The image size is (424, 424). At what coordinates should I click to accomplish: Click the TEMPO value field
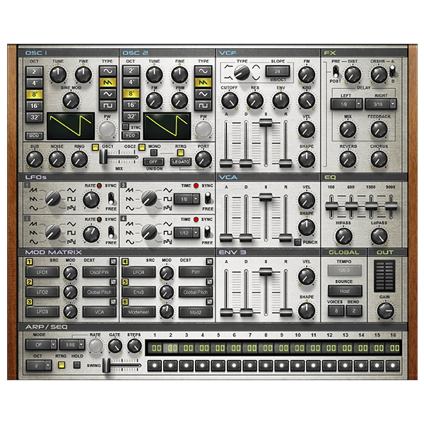[x=345, y=270]
